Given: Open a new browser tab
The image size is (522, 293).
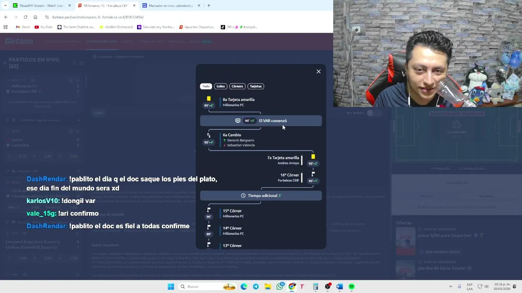Looking at the screenshot, I should [x=209, y=6].
